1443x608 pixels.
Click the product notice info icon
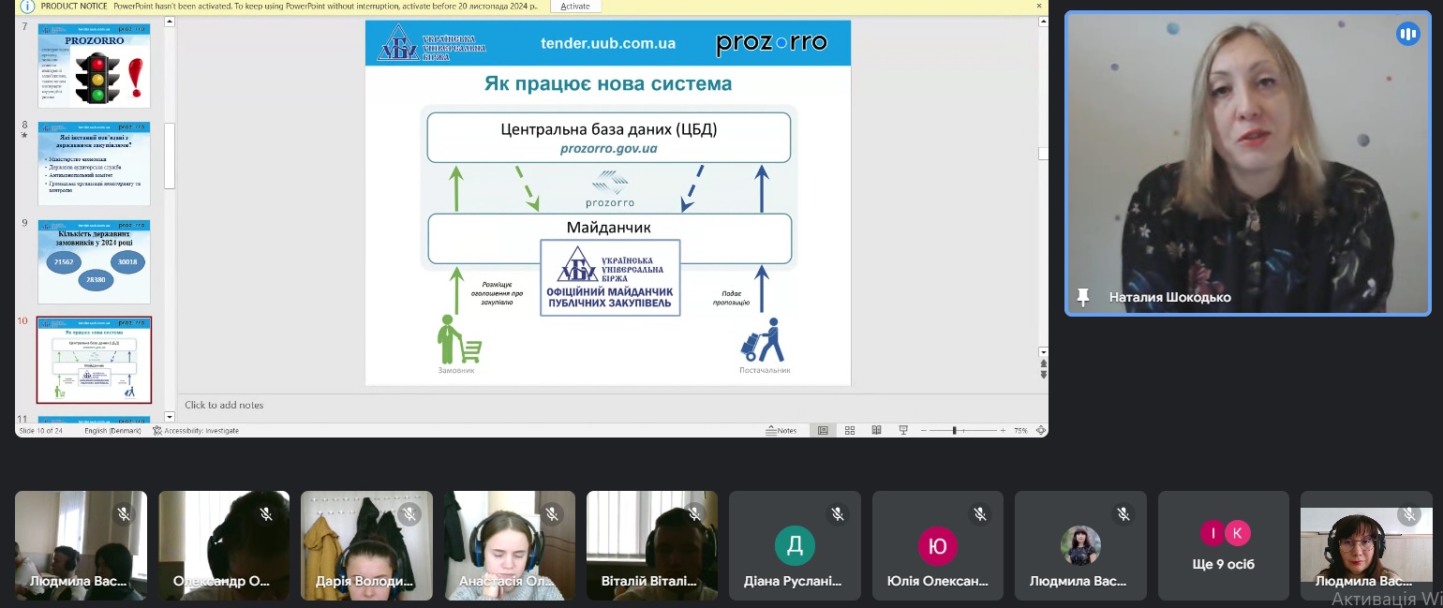click(x=27, y=6)
